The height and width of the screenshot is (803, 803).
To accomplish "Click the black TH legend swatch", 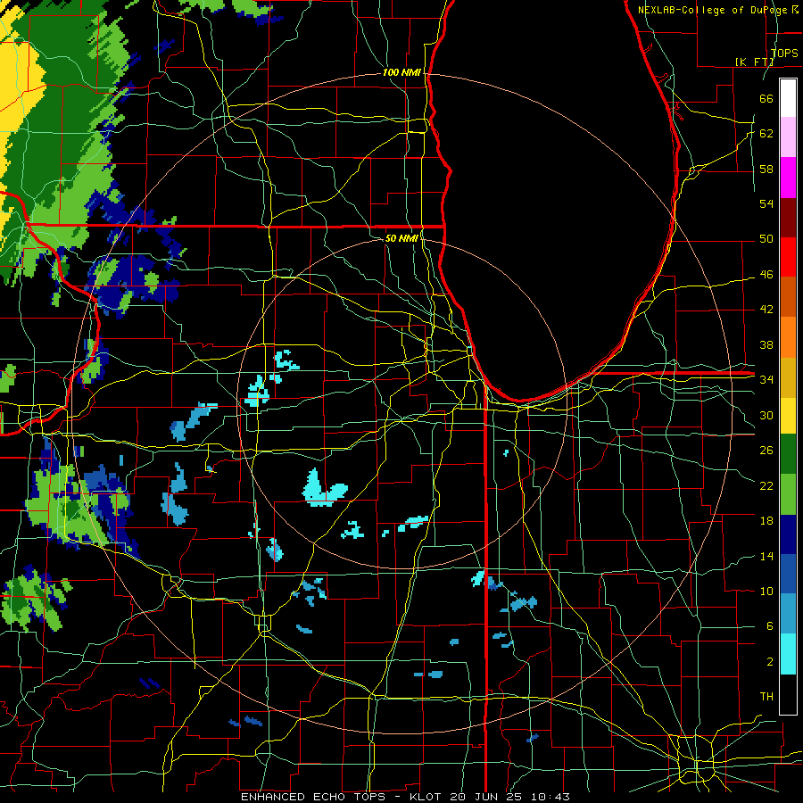I will pyautogui.click(x=788, y=694).
